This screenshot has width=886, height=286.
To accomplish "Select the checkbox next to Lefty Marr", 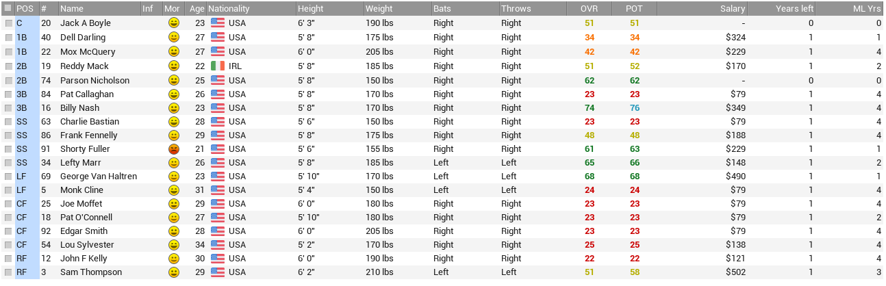I will point(8,162).
